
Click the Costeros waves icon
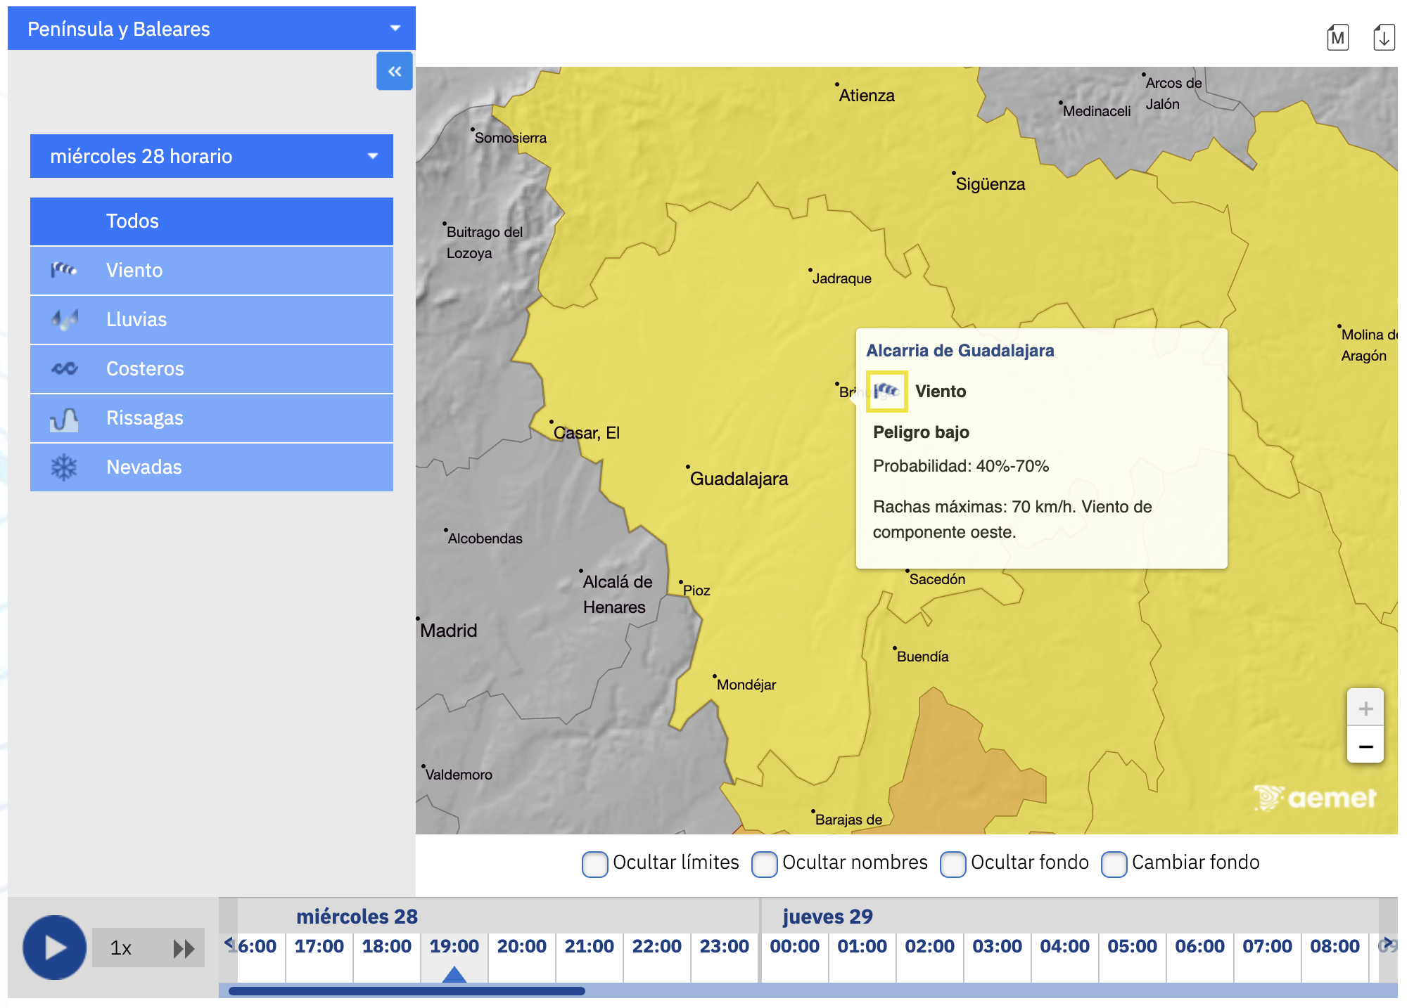64,368
